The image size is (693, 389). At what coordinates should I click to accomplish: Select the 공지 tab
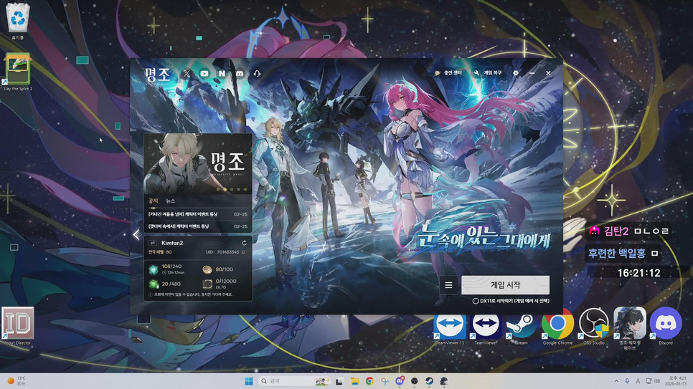tap(153, 201)
